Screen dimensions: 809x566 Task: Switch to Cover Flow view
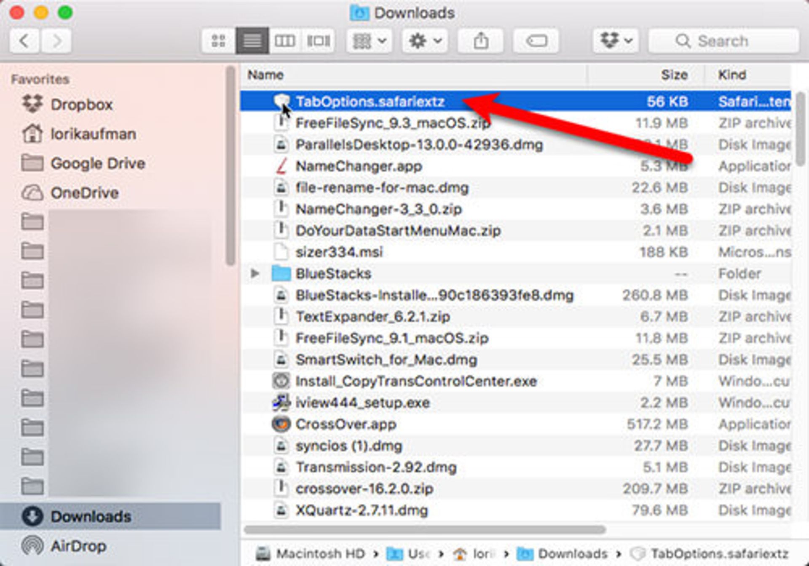coord(318,41)
